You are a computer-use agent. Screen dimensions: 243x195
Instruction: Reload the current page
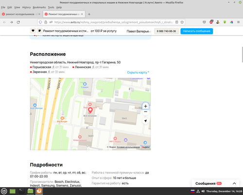pos(18,22)
